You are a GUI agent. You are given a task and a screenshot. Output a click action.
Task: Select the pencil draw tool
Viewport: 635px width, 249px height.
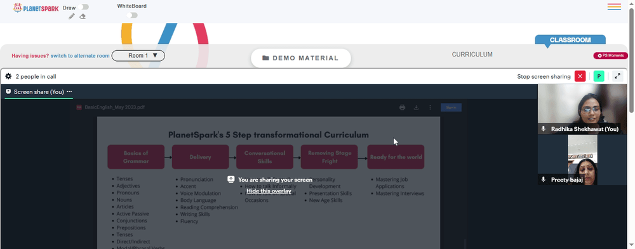point(72,16)
